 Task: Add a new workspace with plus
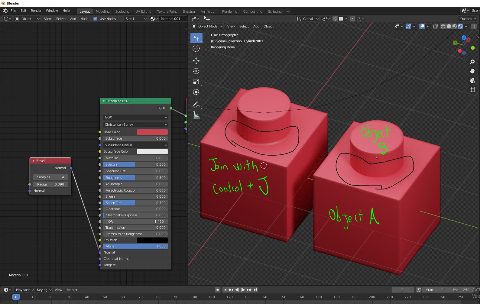coord(288,11)
